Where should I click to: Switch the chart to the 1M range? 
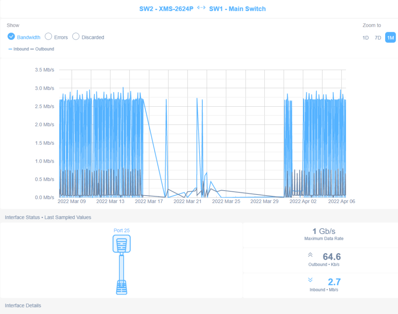tap(390, 38)
